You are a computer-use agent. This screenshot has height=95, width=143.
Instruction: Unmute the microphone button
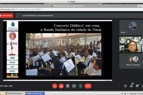(55, 86)
